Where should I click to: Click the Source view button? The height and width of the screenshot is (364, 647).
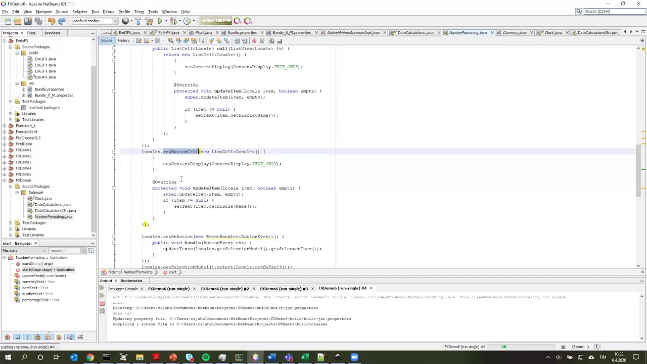point(107,40)
